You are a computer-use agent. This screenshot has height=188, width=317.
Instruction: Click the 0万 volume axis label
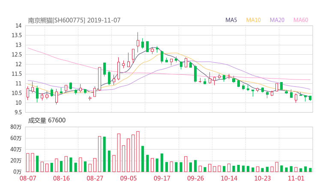click(18, 172)
